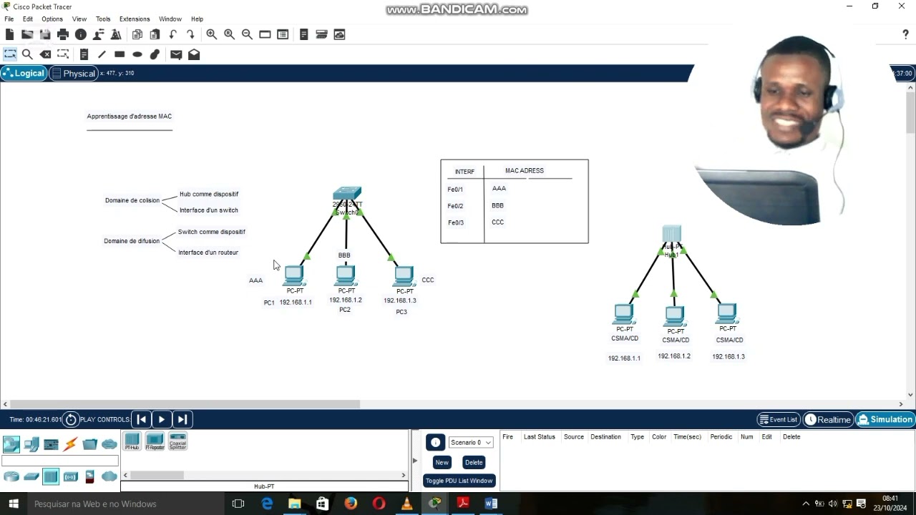Image resolution: width=916 pixels, height=515 pixels.
Task: Open the File menu
Action: click(9, 19)
